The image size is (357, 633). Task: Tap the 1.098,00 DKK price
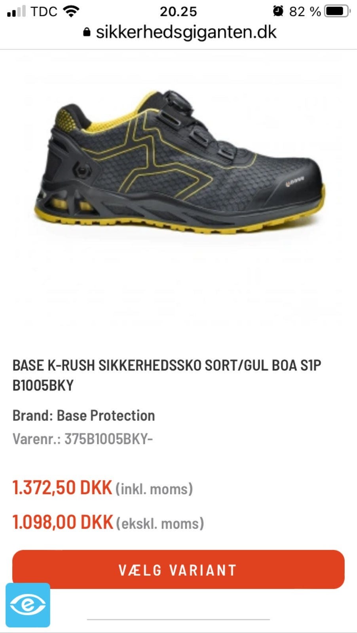[63, 522]
